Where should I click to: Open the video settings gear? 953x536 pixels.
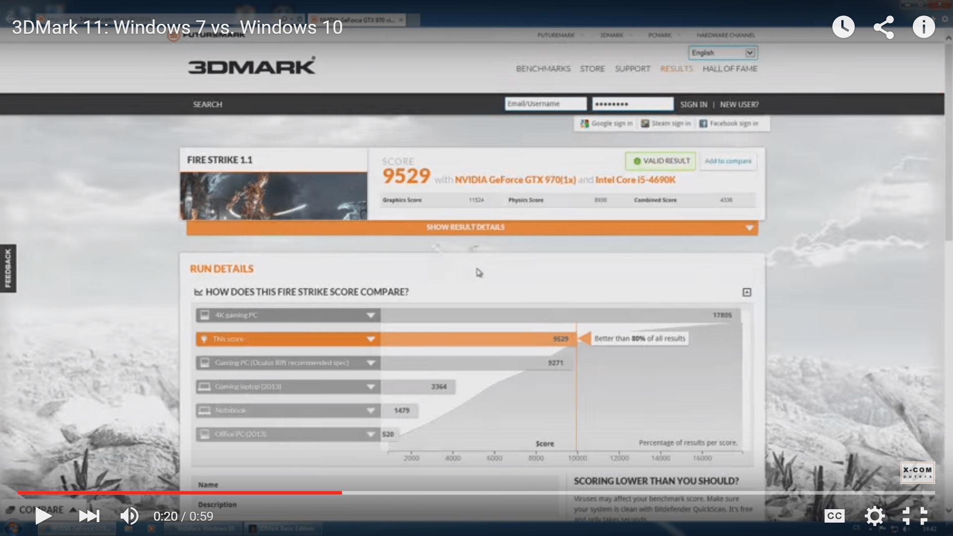(875, 516)
